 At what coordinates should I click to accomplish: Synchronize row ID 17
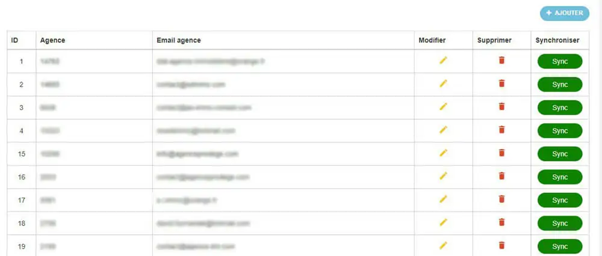click(x=560, y=200)
